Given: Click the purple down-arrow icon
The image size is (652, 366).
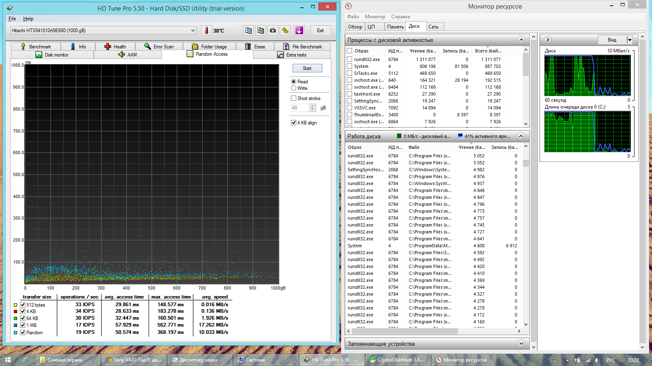Looking at the screenshot, I should [299, 30].
